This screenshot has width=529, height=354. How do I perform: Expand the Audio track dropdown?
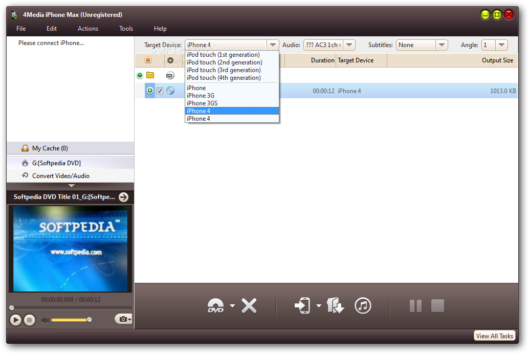[x=349, y=45]
